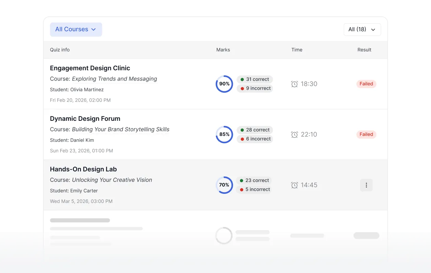
Task: Open the three-dot menu for Hands-On Design Lab
Action: click(x=366, y=185)
